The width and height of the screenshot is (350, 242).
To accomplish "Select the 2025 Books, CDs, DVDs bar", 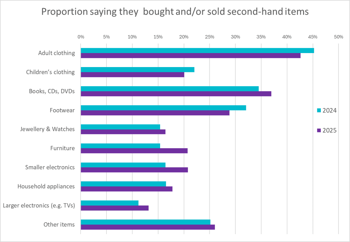I will (176, 94).
